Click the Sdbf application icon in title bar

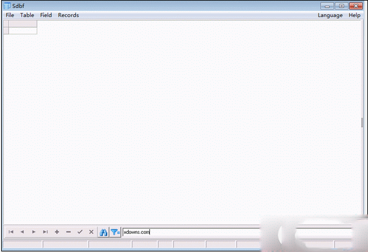(x=7, y=5)
